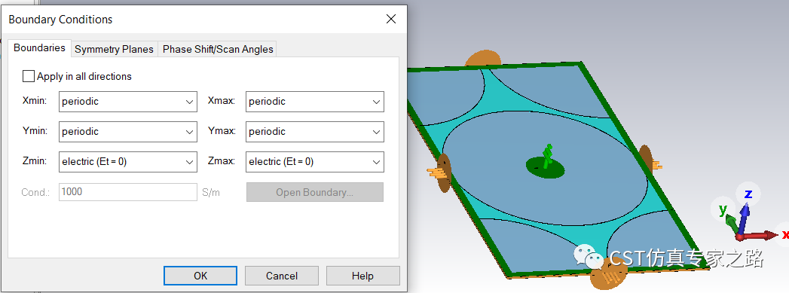Open the Zmax electric boundary dropdown
The width and height of the screenshot is (789, 293).
pos(315,162)
